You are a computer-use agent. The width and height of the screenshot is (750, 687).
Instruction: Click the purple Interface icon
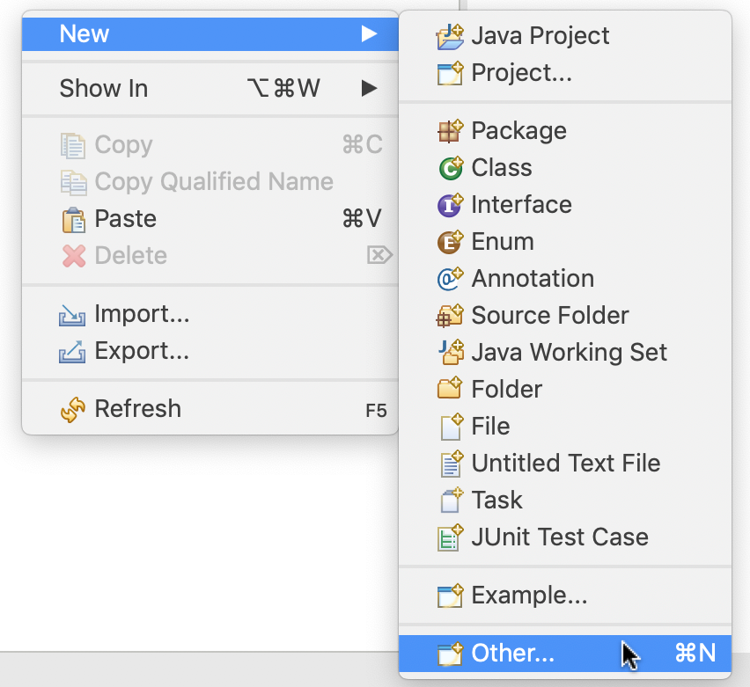point(450,204)
